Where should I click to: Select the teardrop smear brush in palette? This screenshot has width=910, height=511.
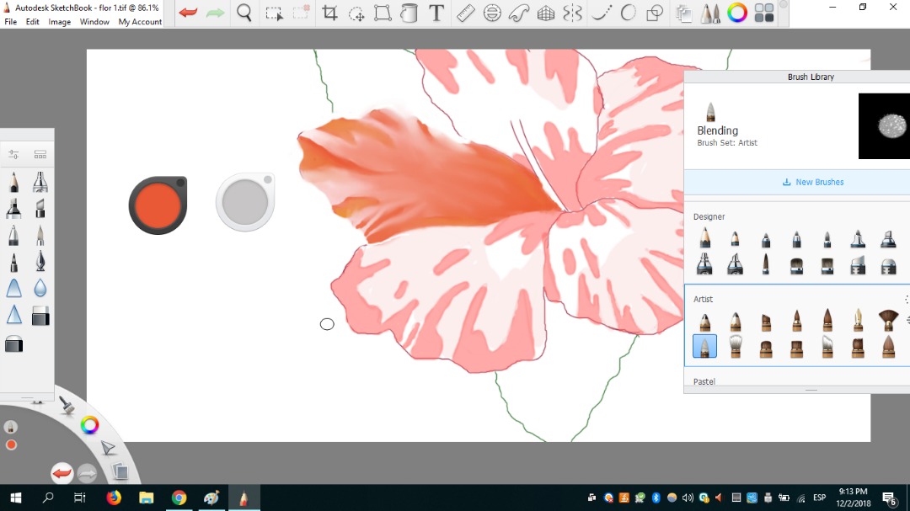click(x=40, y=289)
